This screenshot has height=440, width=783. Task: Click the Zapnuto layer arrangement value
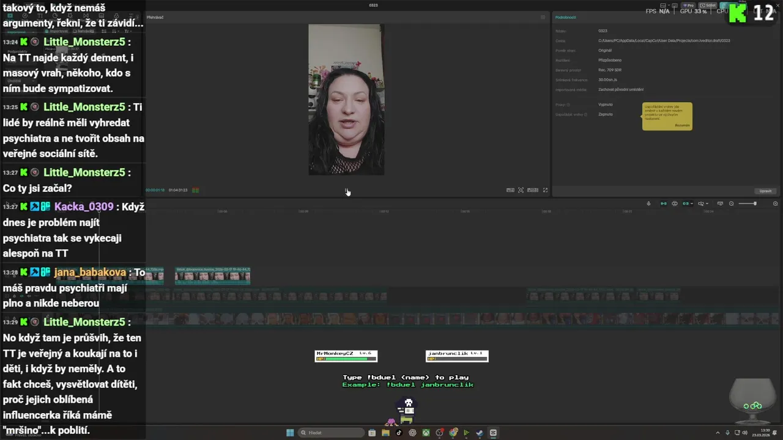pos(606,114)
